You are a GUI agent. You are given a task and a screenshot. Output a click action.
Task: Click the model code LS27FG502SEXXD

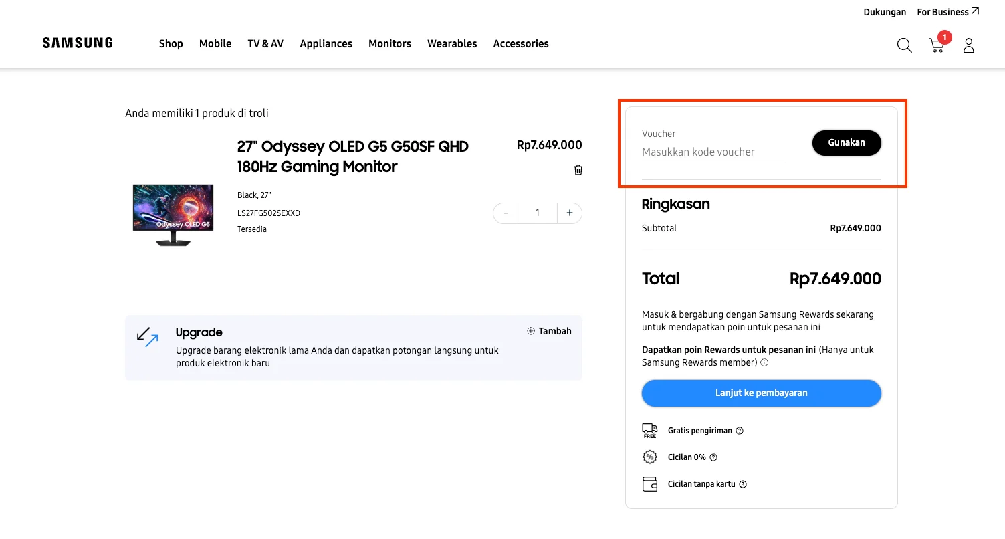[x=269, y=213]
